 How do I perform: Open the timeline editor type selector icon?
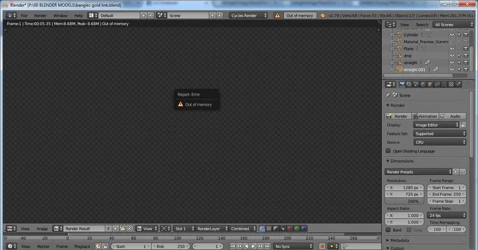[x=11, y=246]
